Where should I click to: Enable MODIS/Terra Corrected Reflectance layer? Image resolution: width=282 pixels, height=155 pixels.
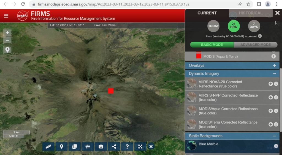pos(271,124)
